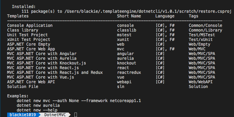234x117 pixels.
Task: Click the Solution File template row
Action: [23, 87]
